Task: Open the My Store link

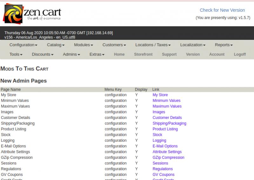Action: [x=160, y=95]
